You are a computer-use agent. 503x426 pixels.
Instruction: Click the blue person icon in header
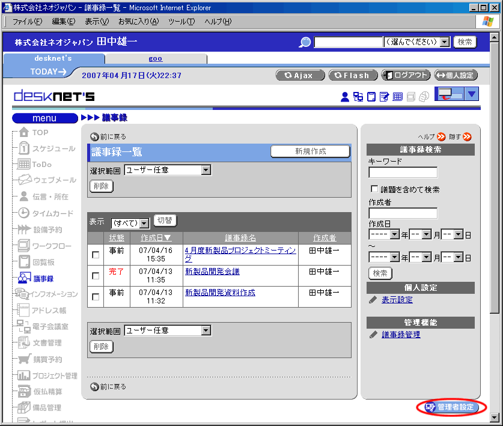[345, 97]
